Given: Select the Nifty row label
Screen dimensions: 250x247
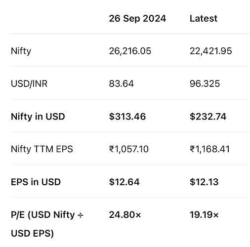Looking at the screenshot, I should pyautogui.click(x=21, y=51).
